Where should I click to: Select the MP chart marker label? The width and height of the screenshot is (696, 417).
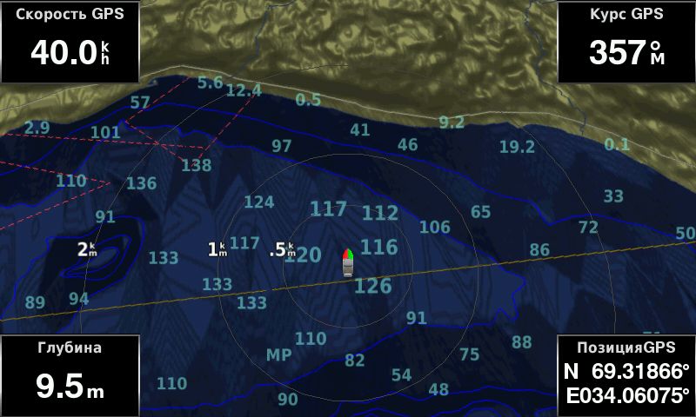point(278,355)
